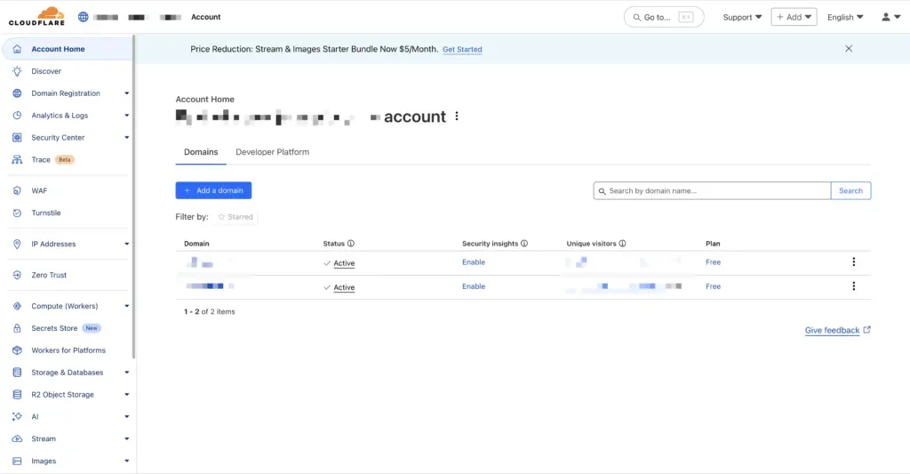The height and width of the screenshot is (474, 910).
Task: Click the Turnstile icon
Action: [17, 213]
